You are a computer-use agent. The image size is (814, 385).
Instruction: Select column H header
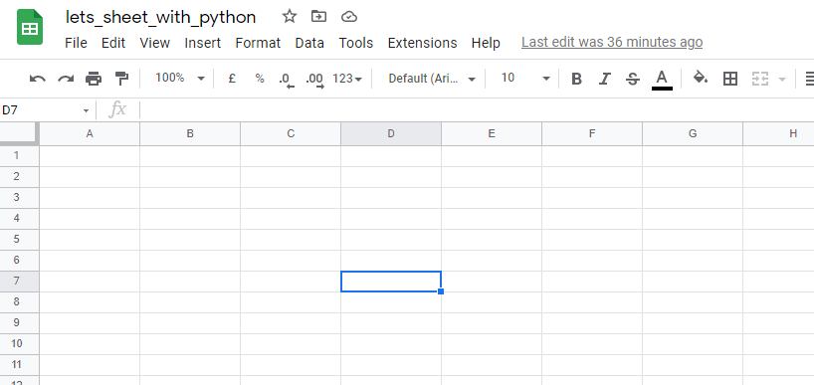click(779, 134)
